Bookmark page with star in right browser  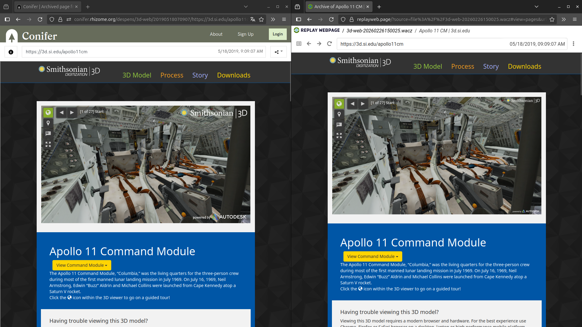pyautogui.click(x=552, y=19)
